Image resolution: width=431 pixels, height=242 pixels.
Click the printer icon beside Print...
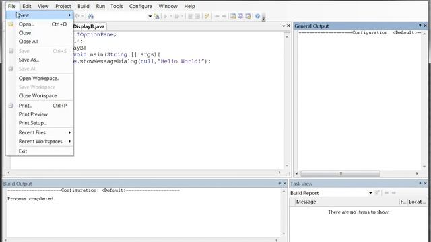[11, 106]
